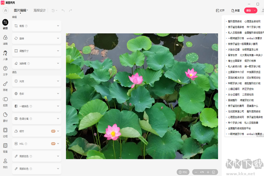
Task: Click the VIP badge on HSL row
Action: click(x=53, y=144)
